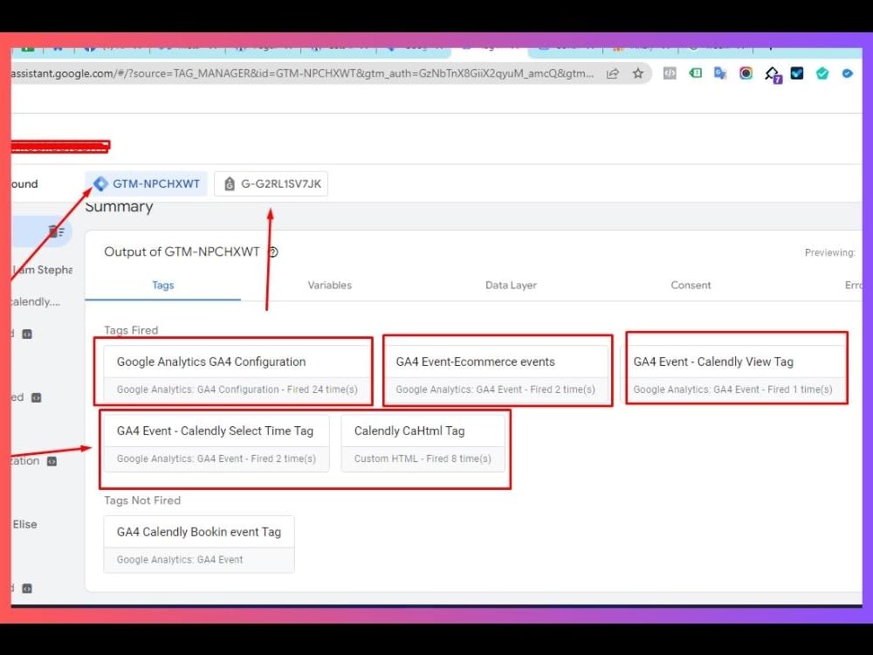This screenshot has height=655, width=873.
Task: Open the green tag extension with badge 1
Action: (x=696, y=73)
